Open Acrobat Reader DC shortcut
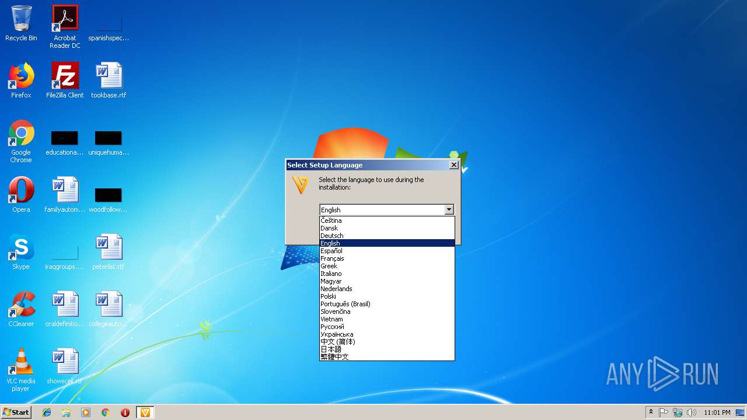The height and width of the screenshot is (420, 747). click(65, 26)
